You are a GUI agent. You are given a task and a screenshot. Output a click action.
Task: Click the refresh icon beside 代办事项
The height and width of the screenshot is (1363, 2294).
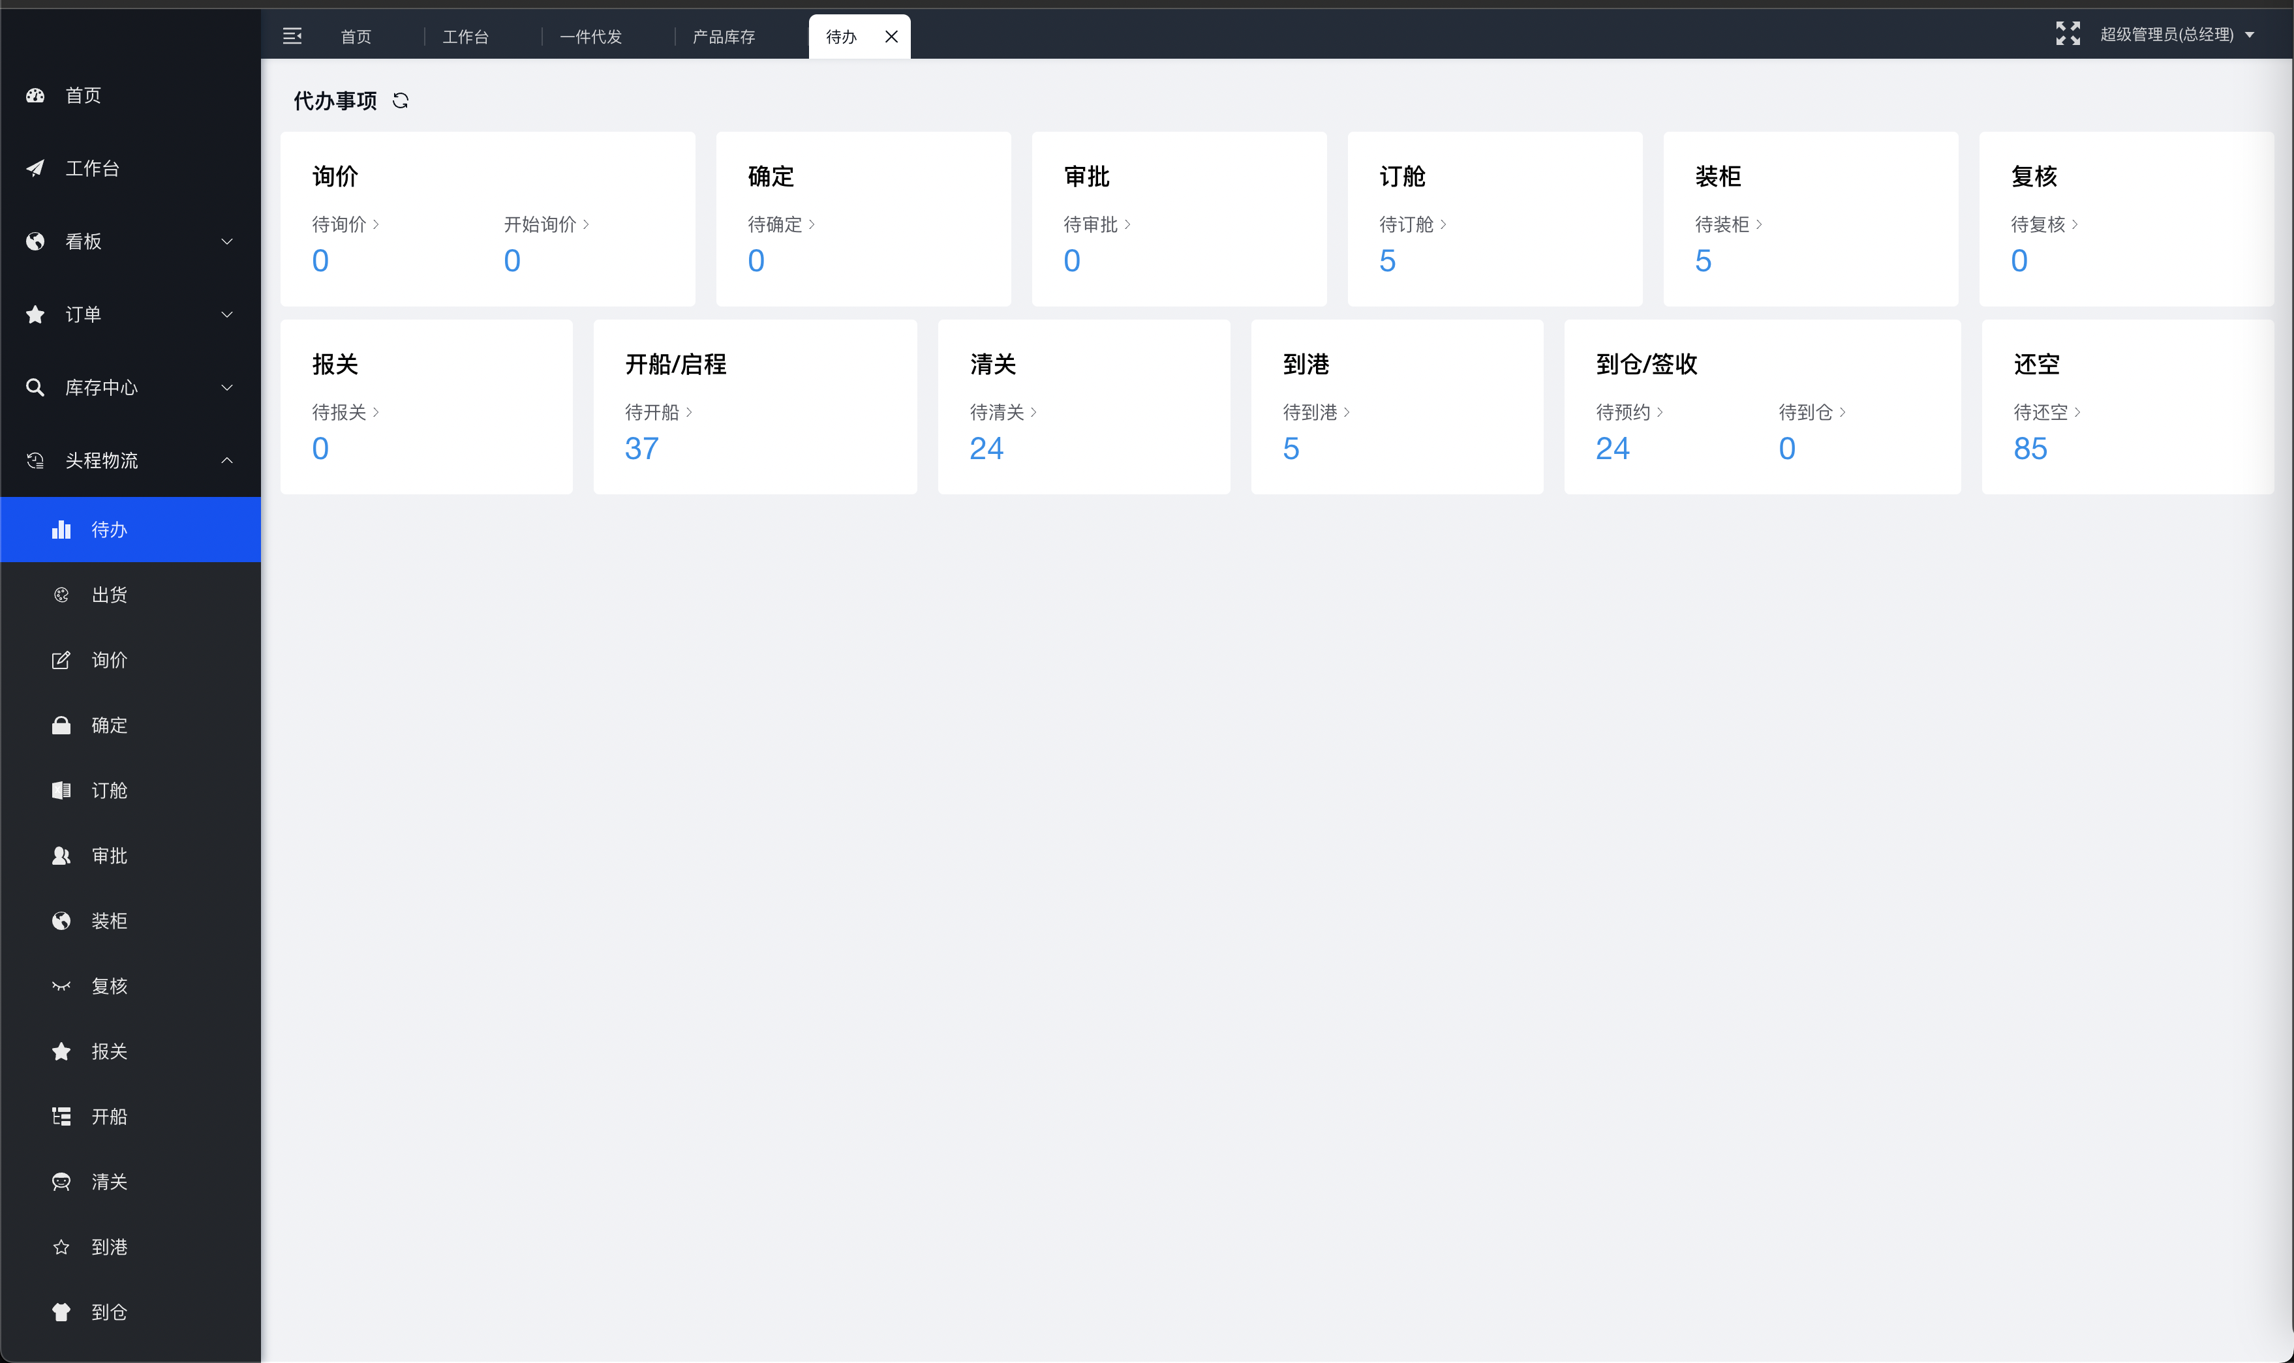point(401,101)
